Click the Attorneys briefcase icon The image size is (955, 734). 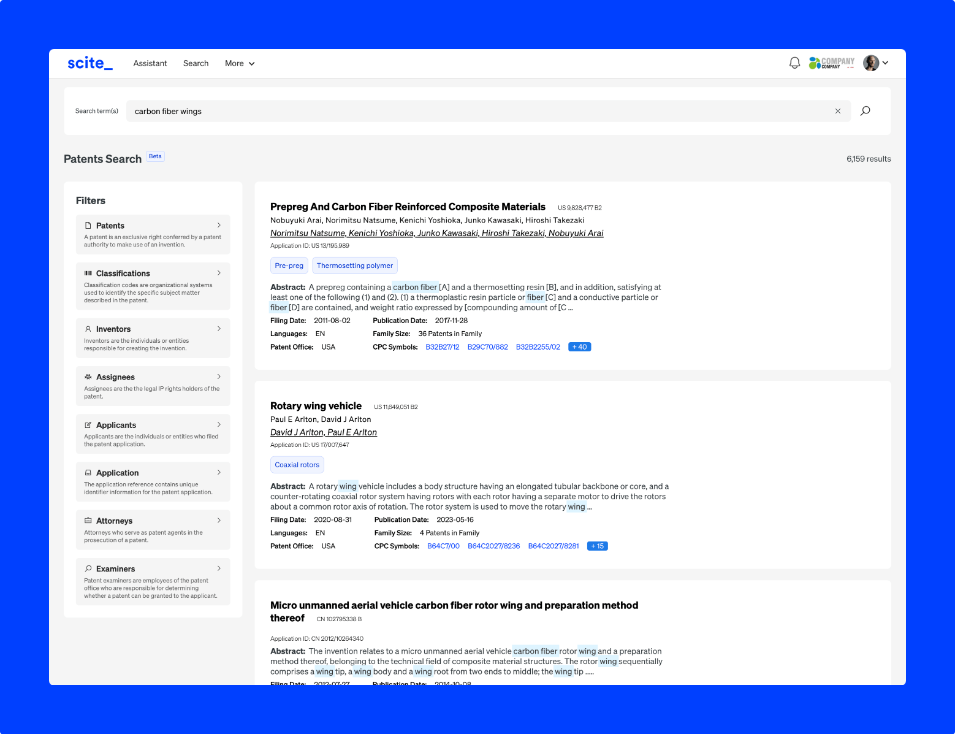pos(88,520)
